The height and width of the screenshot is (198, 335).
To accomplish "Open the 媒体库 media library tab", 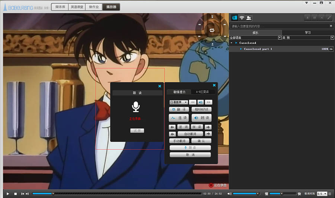I will tap(60, 7).
